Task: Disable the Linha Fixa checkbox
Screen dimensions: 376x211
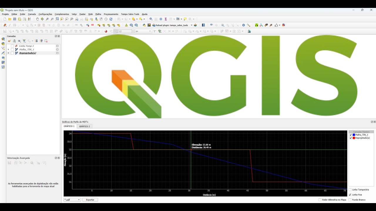Action: point(350,195)
